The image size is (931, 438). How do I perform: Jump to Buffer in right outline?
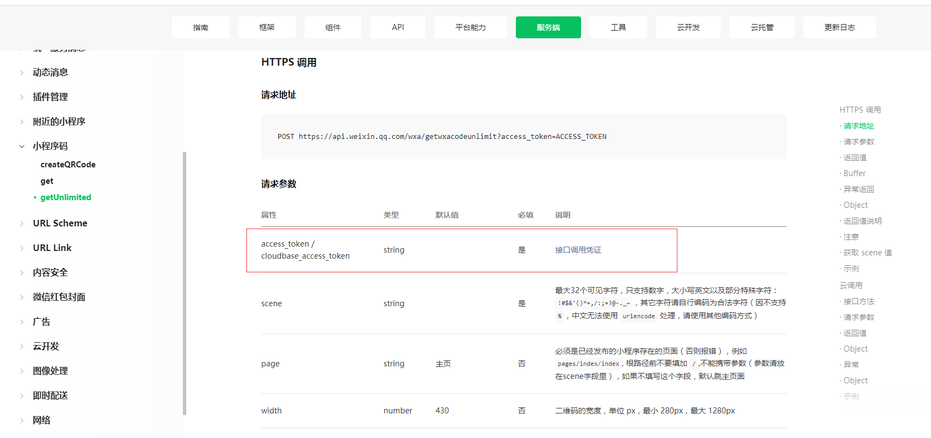tap(854, 173)
